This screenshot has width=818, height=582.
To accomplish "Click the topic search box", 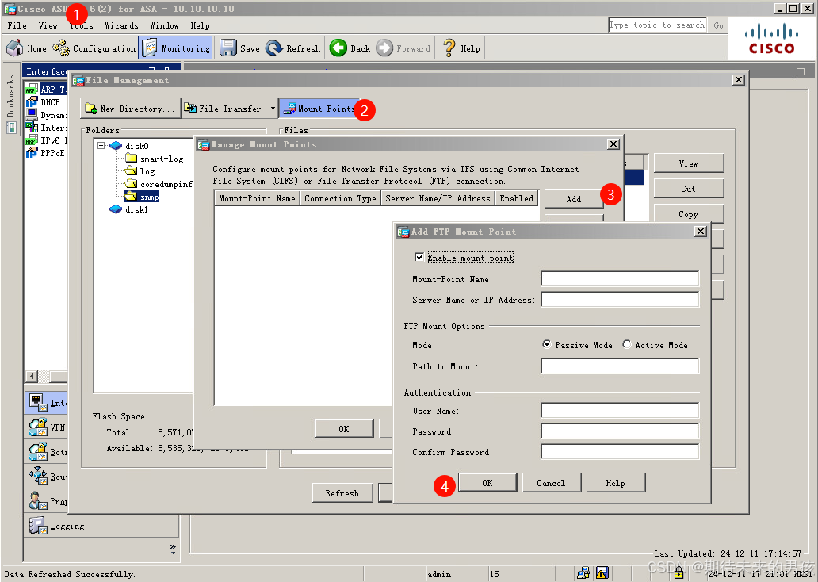I will (657, 25).
